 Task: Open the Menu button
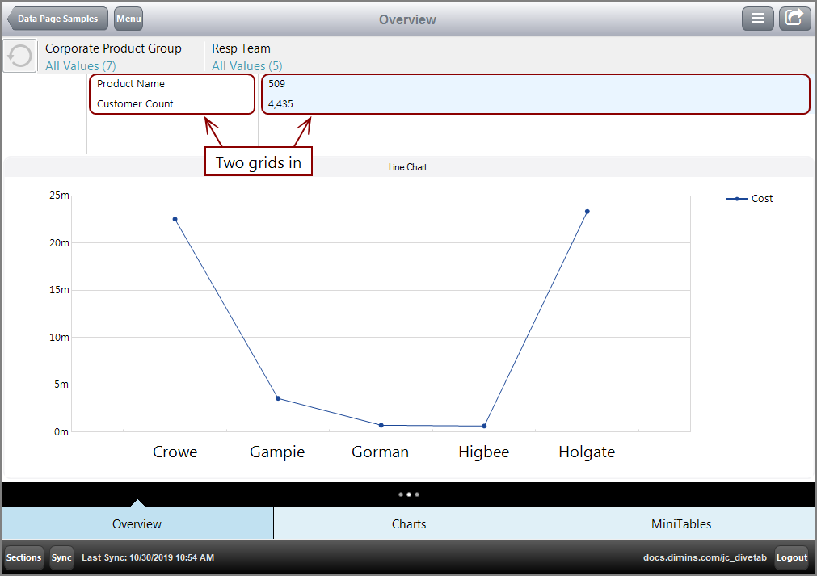128,18
